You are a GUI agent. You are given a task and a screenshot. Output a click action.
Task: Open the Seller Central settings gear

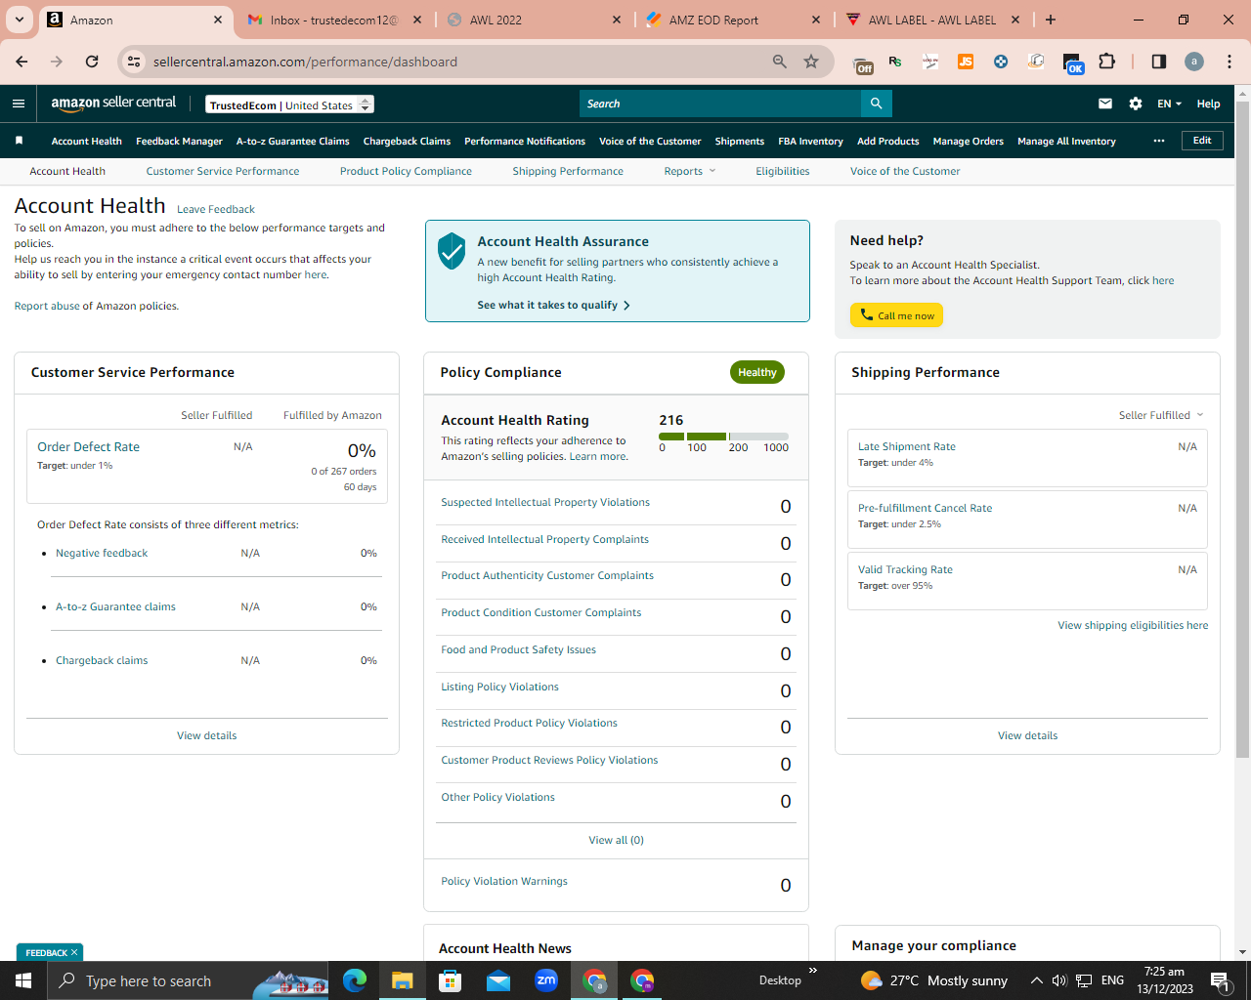click(1136, 104)
